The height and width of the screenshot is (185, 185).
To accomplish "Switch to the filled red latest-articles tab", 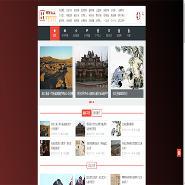I will (x=86, y=113).
